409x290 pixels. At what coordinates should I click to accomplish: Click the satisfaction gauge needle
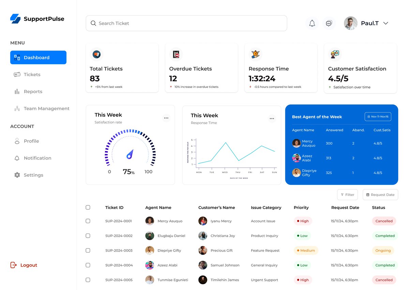(x=130, y=154)
